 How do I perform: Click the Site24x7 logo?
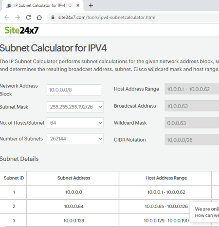point(21,30)
